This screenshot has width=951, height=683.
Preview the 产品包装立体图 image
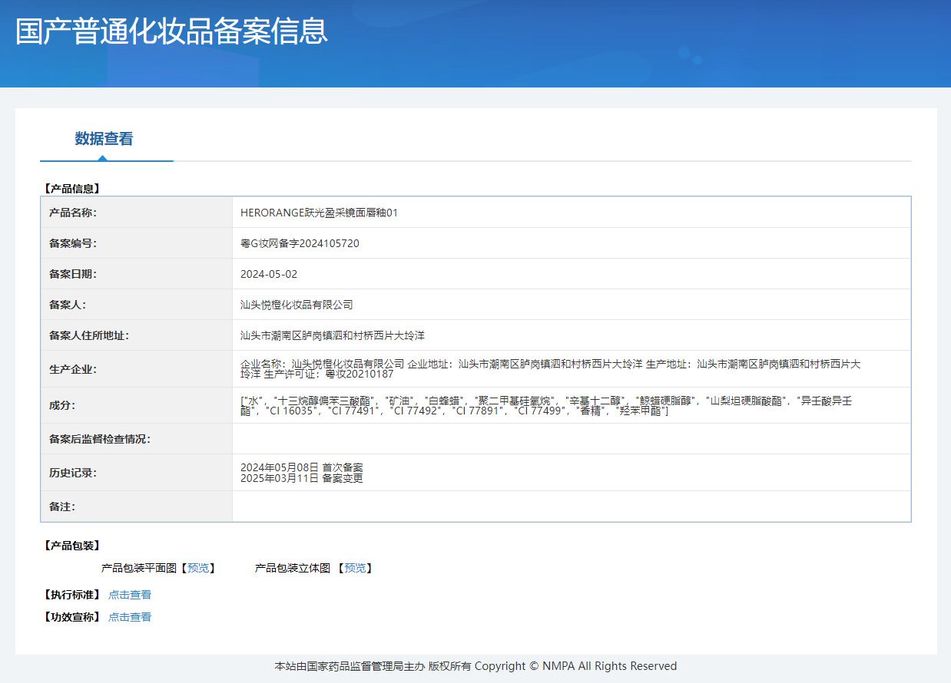[x=355, y=568]
